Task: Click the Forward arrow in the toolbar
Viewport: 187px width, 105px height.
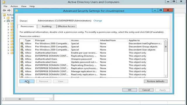Action: 9,10
